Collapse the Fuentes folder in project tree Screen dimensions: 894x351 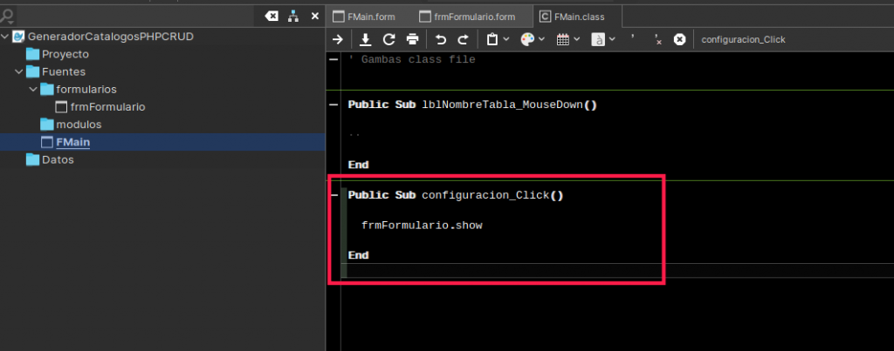pos(18,71)
